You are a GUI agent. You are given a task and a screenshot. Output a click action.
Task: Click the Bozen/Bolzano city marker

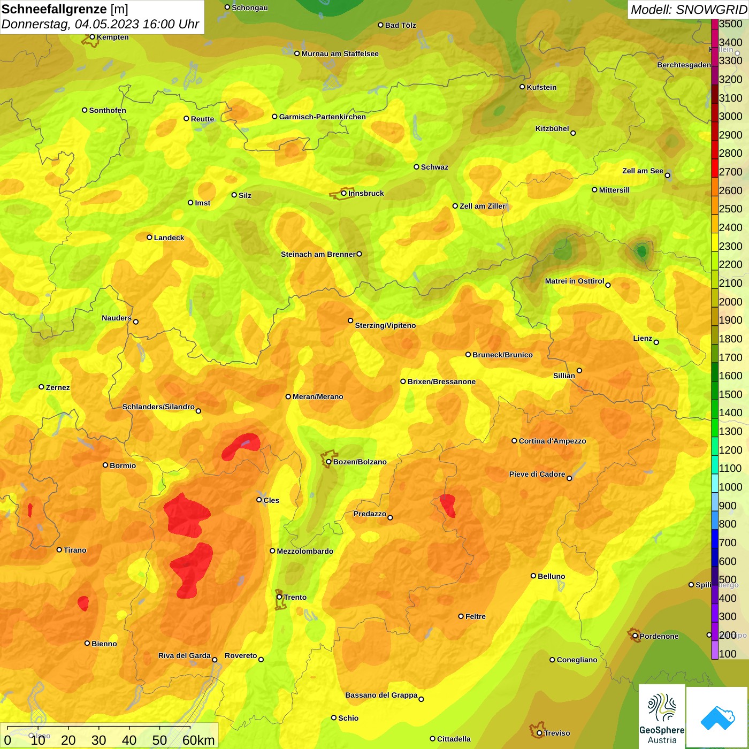(x=328, y=462)
